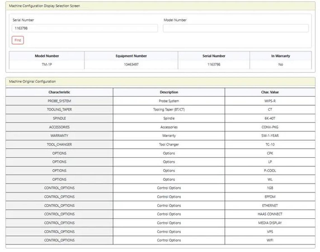Select the Model Number column header
The width and height of the screenshot is (320, 252).
coord(47,56)
